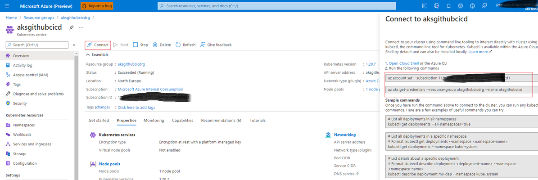The image size is (538, 180).
Task: Collapse the left sidebar menu
Action: 74,45
